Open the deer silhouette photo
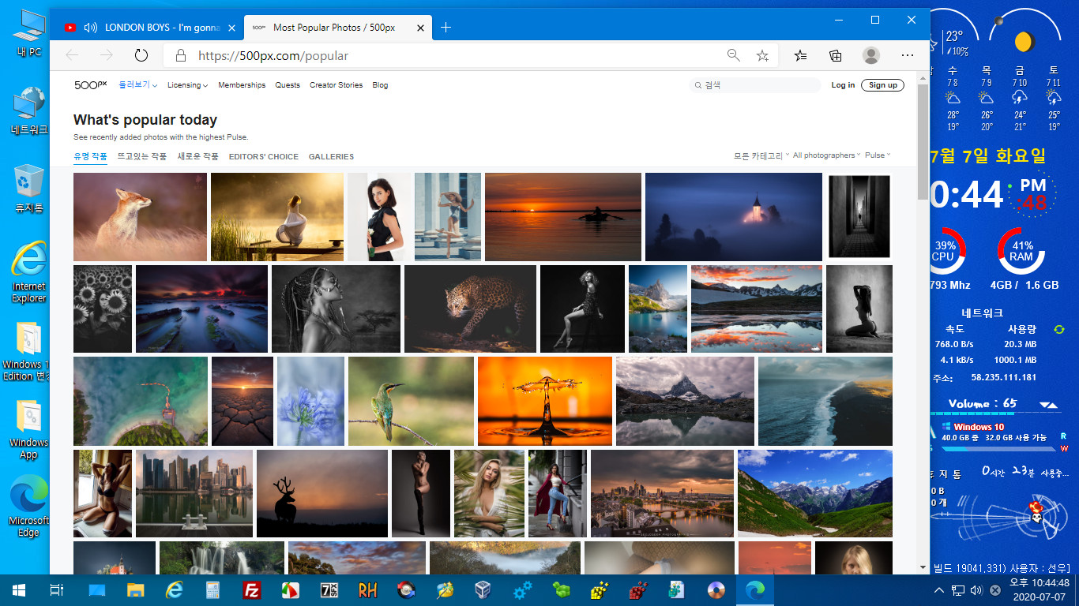Image resolution: width=1079 pixels, height=606 pixels. coord(322,493)
